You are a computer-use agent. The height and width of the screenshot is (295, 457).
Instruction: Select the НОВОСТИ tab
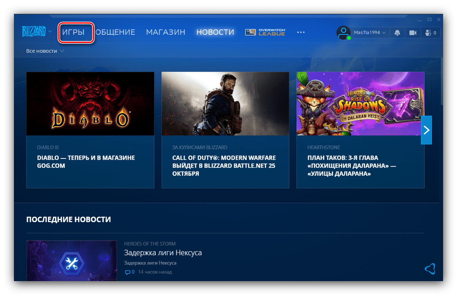pyautogui.click(x=215, y=32)
